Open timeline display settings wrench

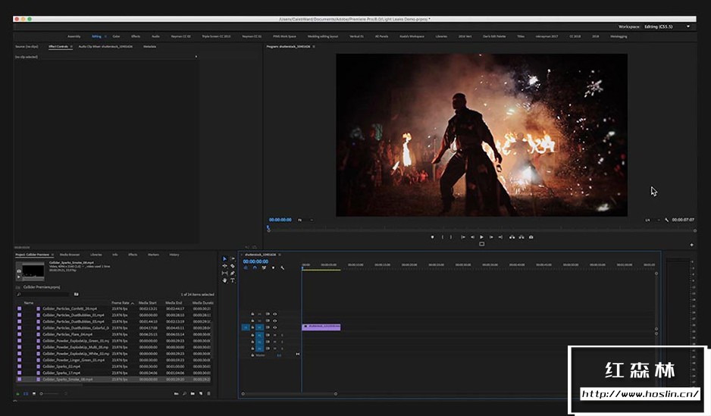pos(282,267)
